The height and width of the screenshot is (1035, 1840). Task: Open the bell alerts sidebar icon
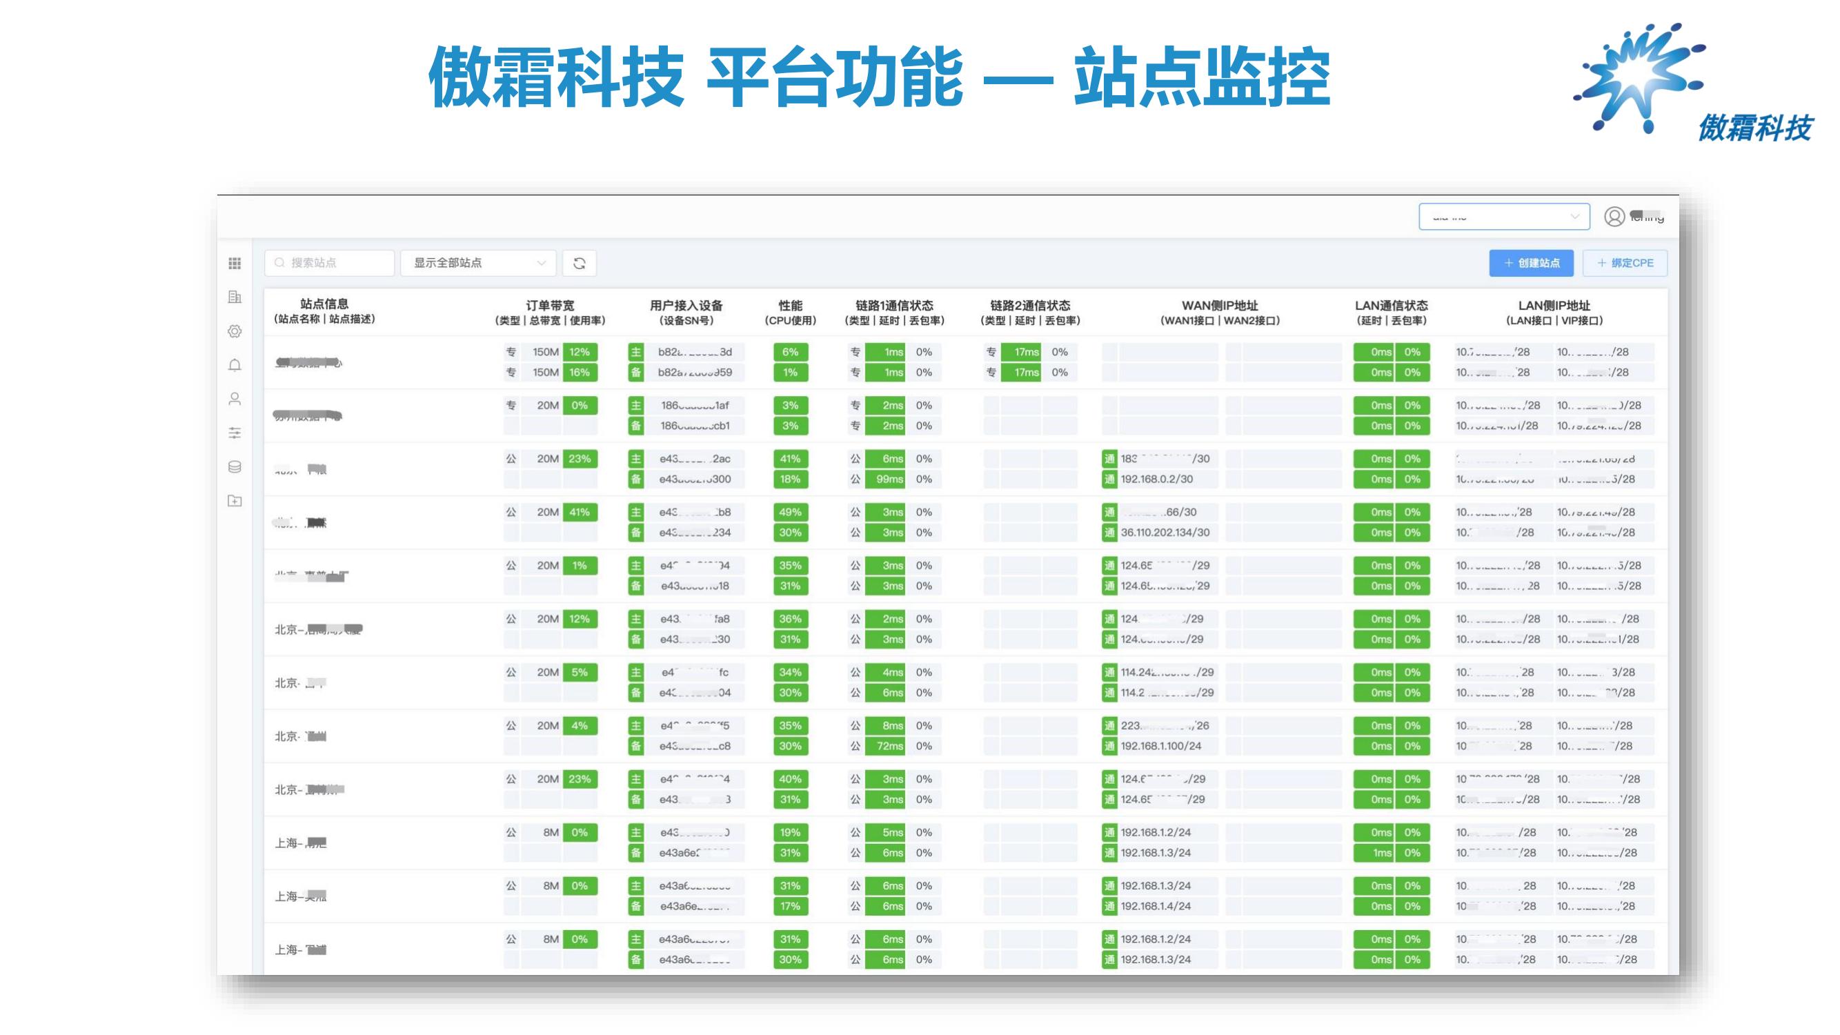tap(235, 365)
